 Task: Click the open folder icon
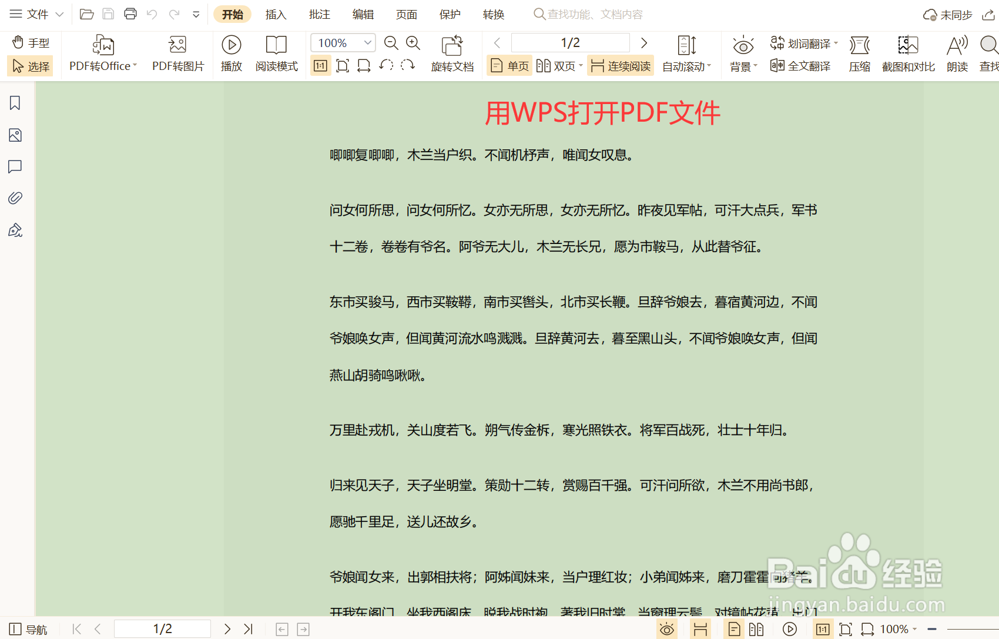pos(86,14)
